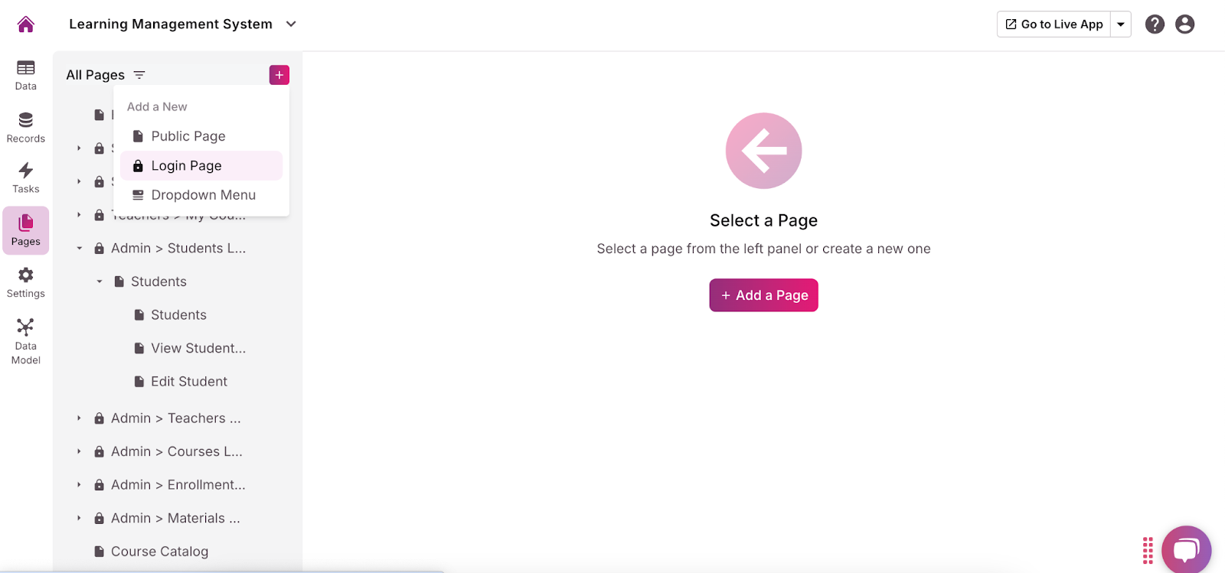The height and width of the screenshot is (573, 1225).
Task: Select Login Page in the add menu
Action: (x=187, y=166)
